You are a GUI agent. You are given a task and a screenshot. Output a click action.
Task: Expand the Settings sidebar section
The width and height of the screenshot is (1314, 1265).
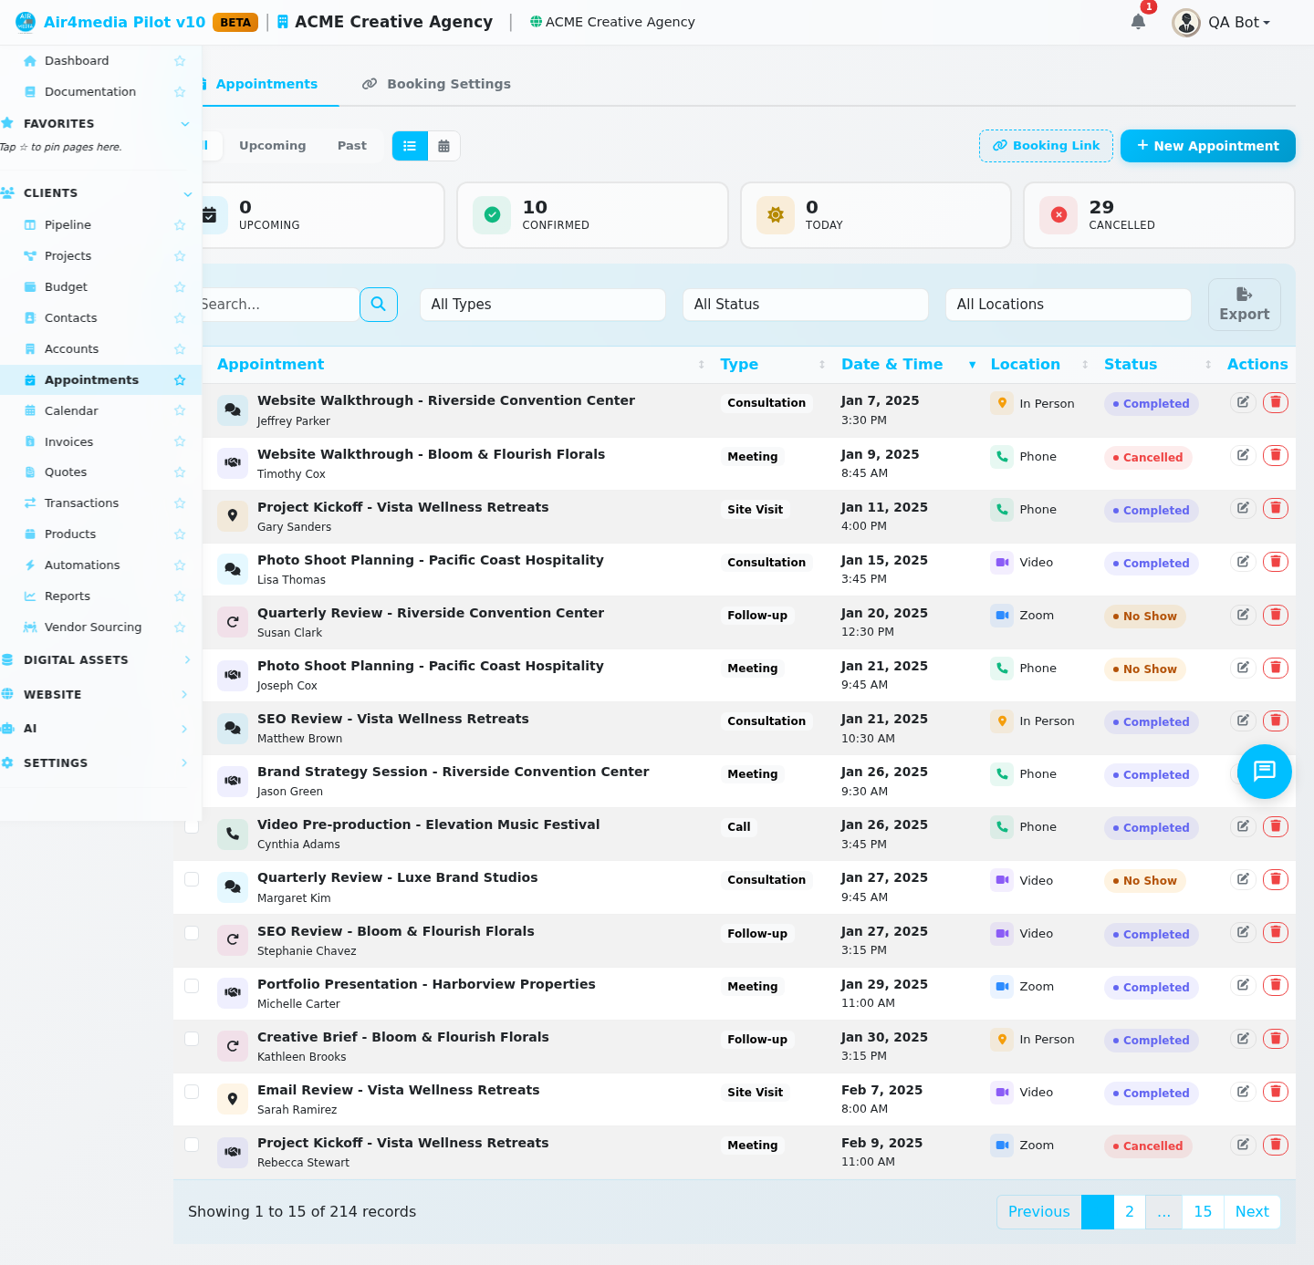(96, 763)
